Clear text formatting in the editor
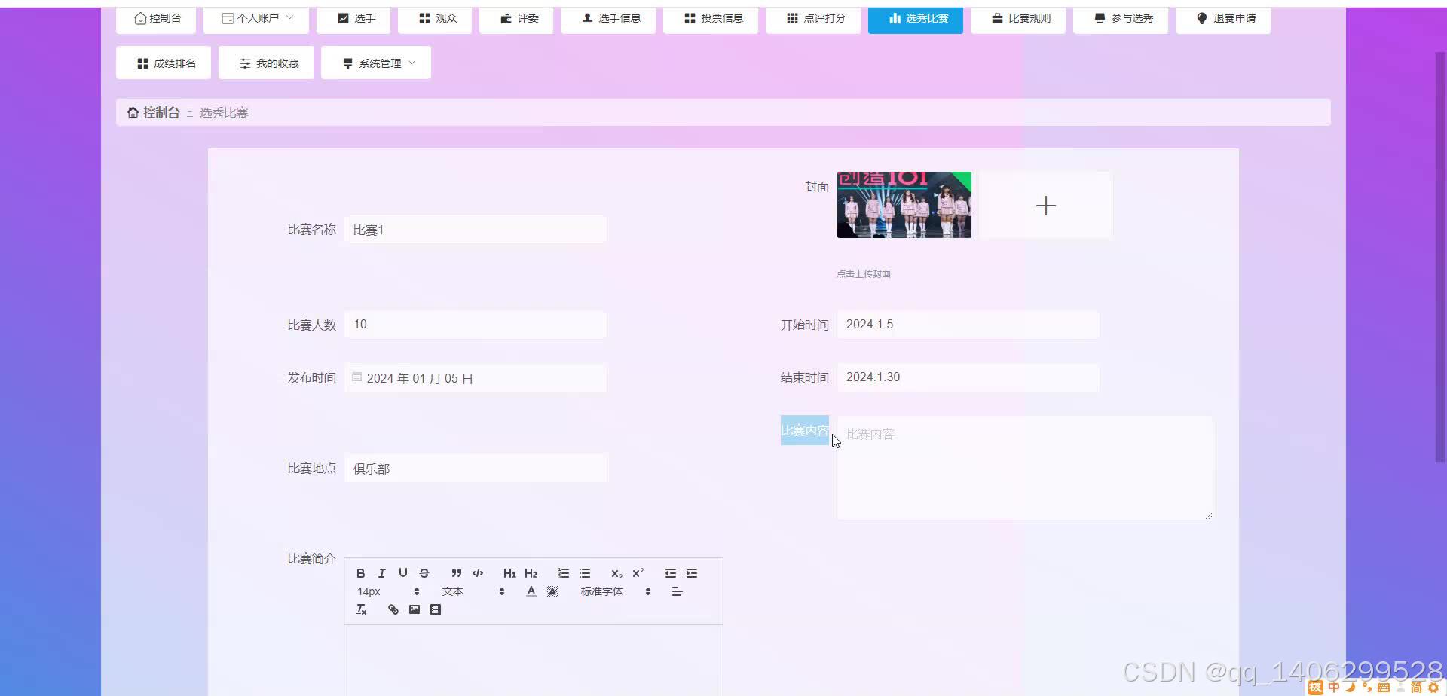This screenshot has height=696, width=1447. pos(361,609)
